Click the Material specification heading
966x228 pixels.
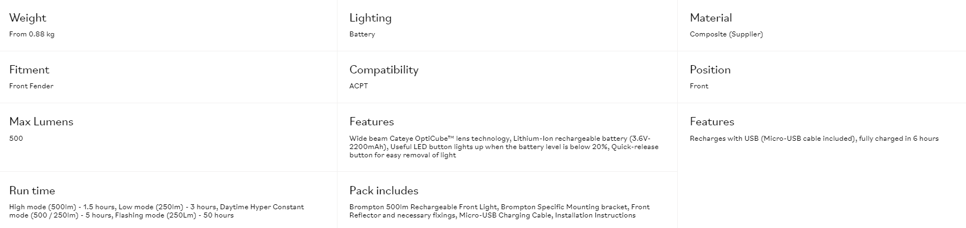[710, 18]
